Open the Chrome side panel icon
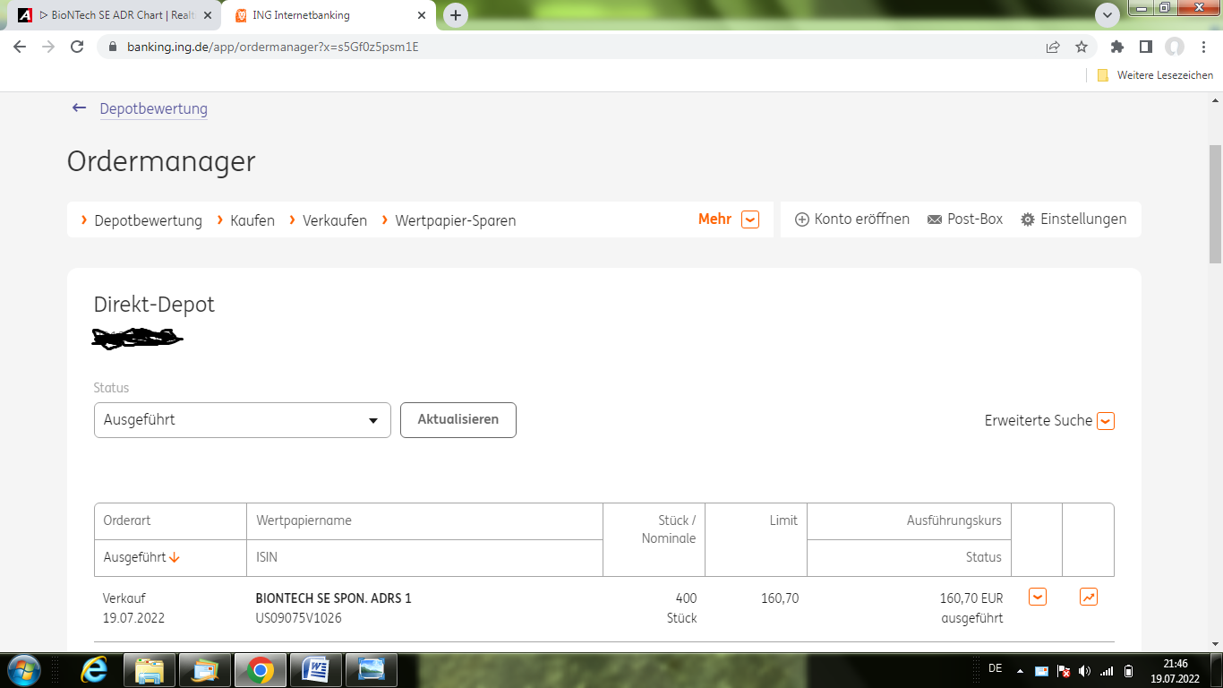The height and width of the screenshot is (688, 1223). coord(1145,47)
